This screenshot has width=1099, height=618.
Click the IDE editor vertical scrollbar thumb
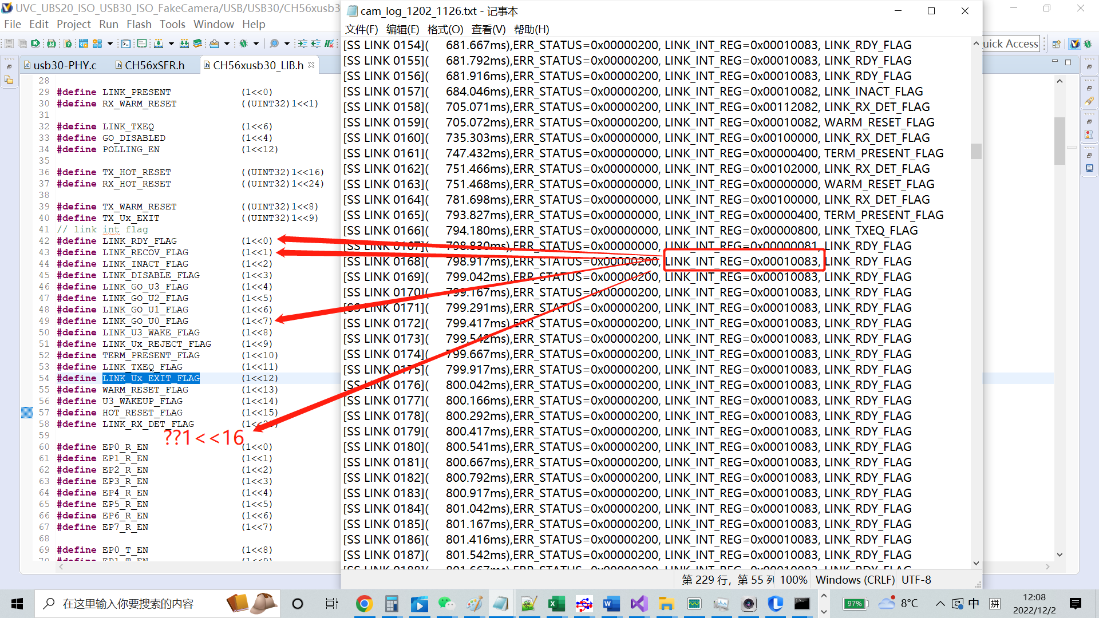1060,141
